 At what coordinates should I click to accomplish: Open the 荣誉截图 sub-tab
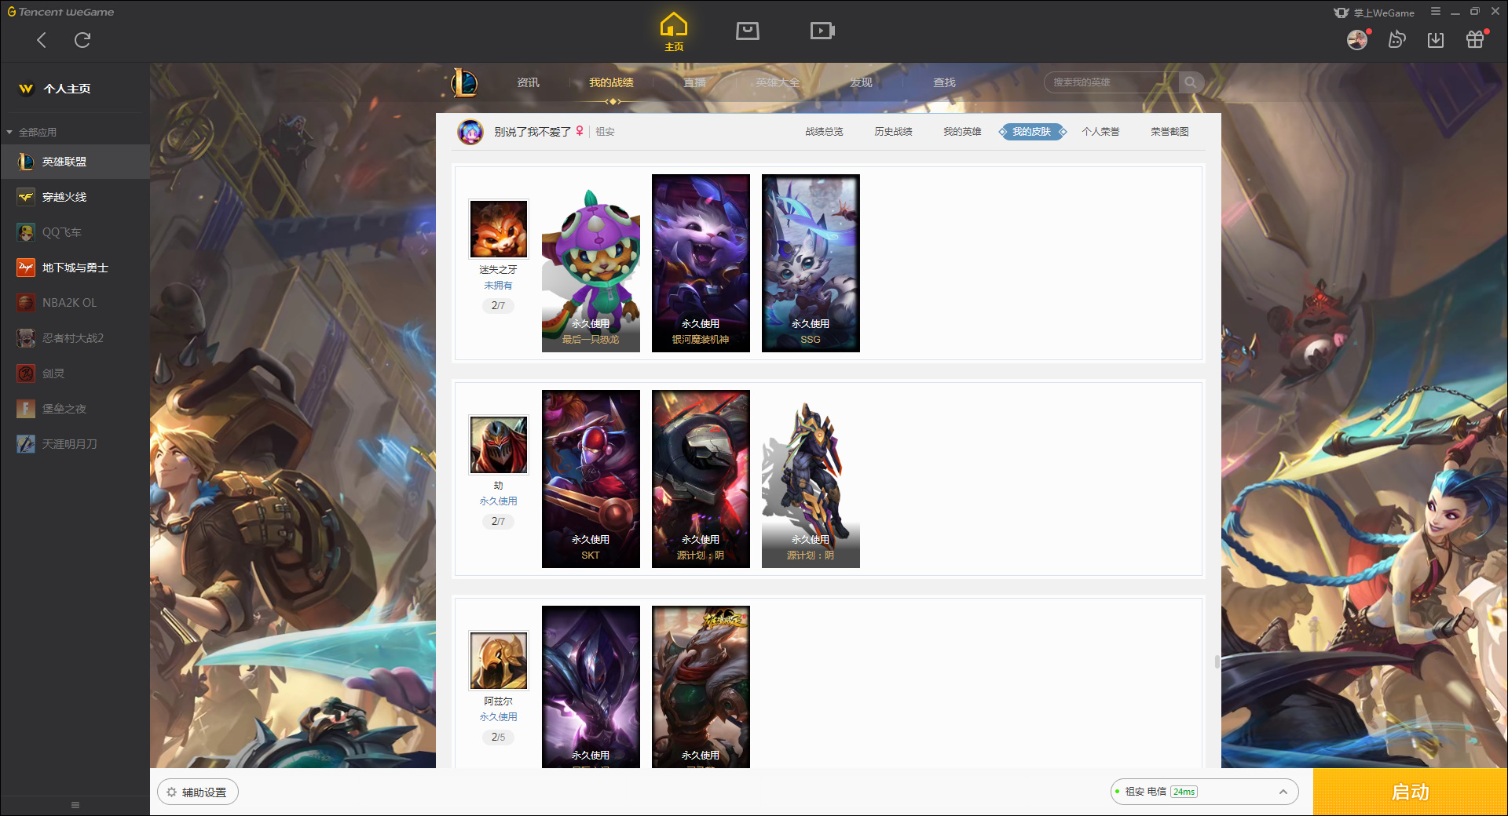(x=1169, y=132)
